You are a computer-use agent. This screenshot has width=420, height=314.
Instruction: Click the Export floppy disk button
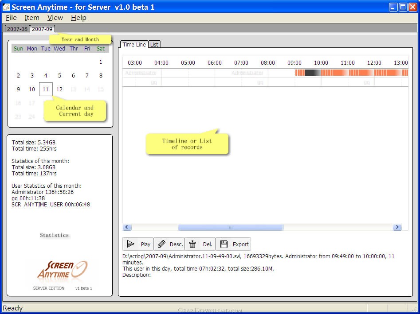pyautogui.click(x=233, y=244)
